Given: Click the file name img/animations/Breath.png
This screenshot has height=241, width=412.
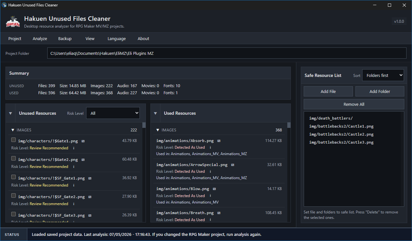Looking at the screenshot, I should point(185,213).
